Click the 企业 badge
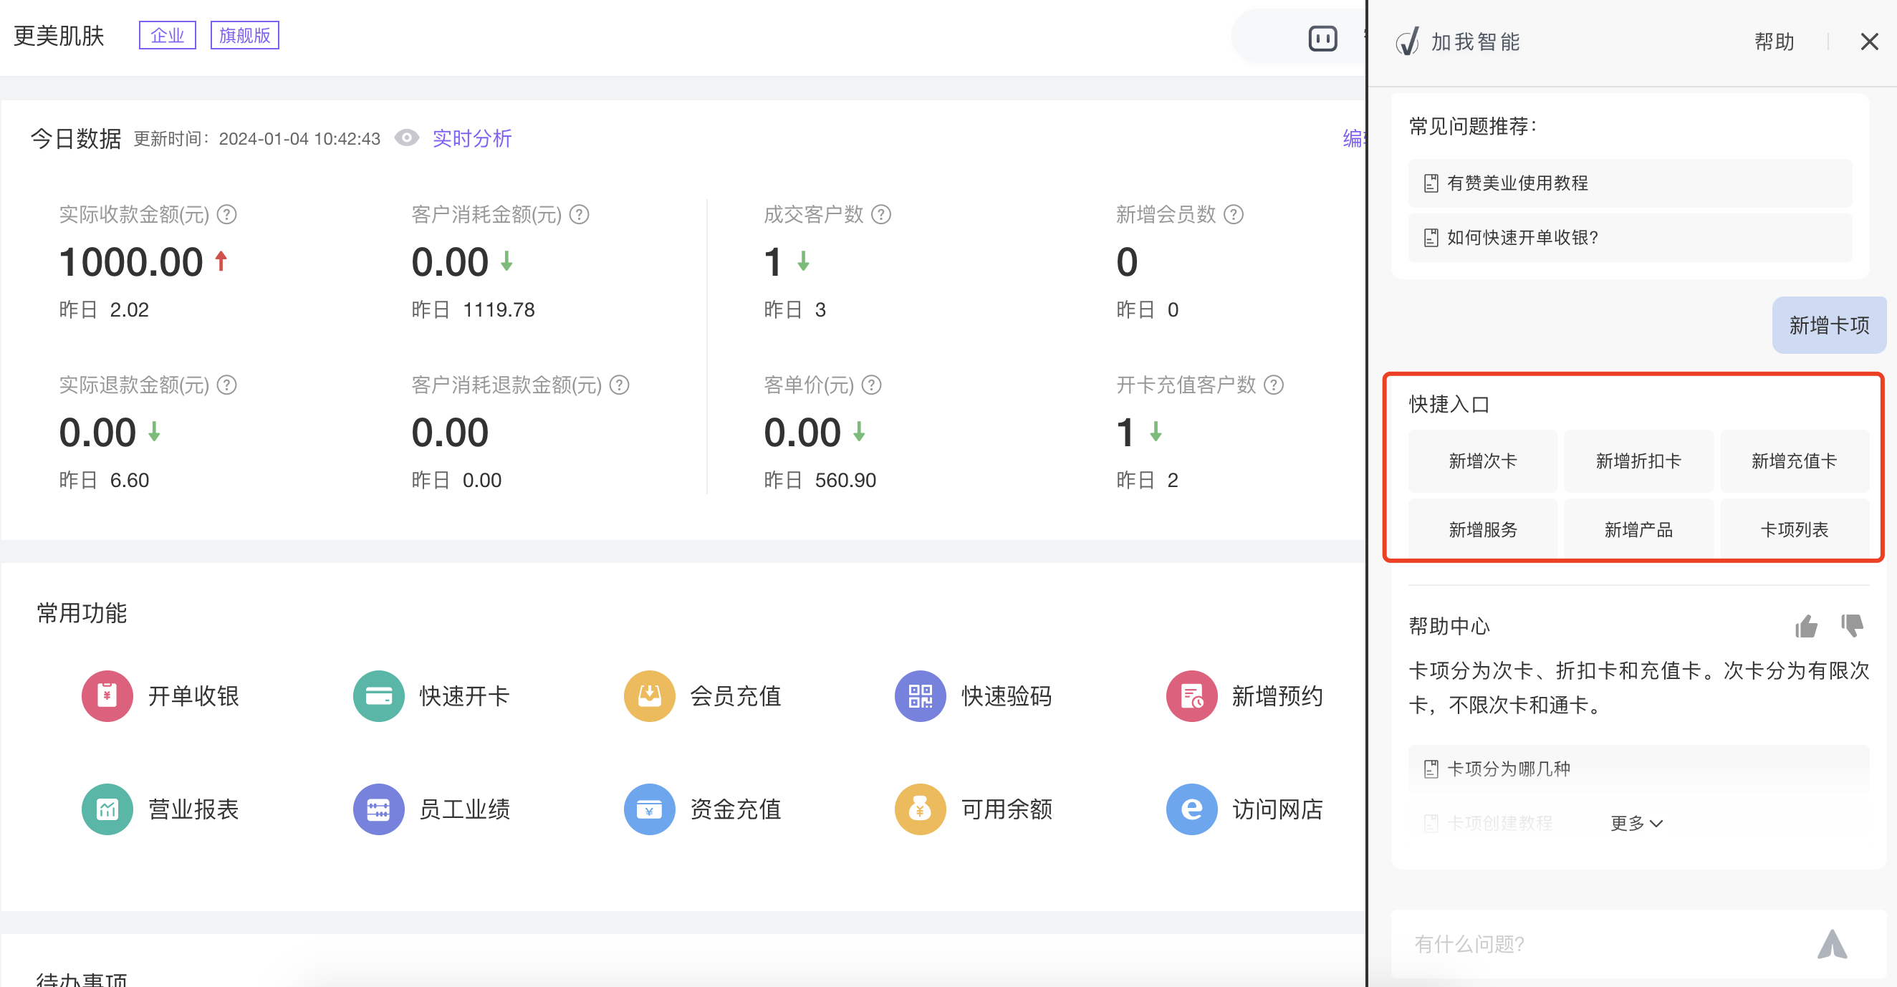The height and width of the screenshot is (987, 1897). point(167,35)
